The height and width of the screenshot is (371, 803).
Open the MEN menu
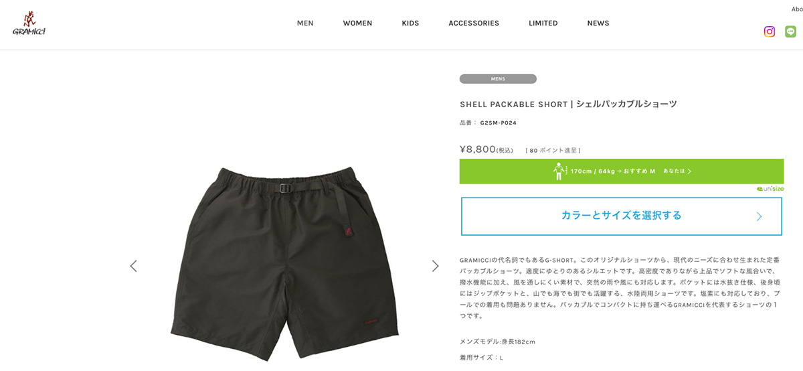[305, 23]
